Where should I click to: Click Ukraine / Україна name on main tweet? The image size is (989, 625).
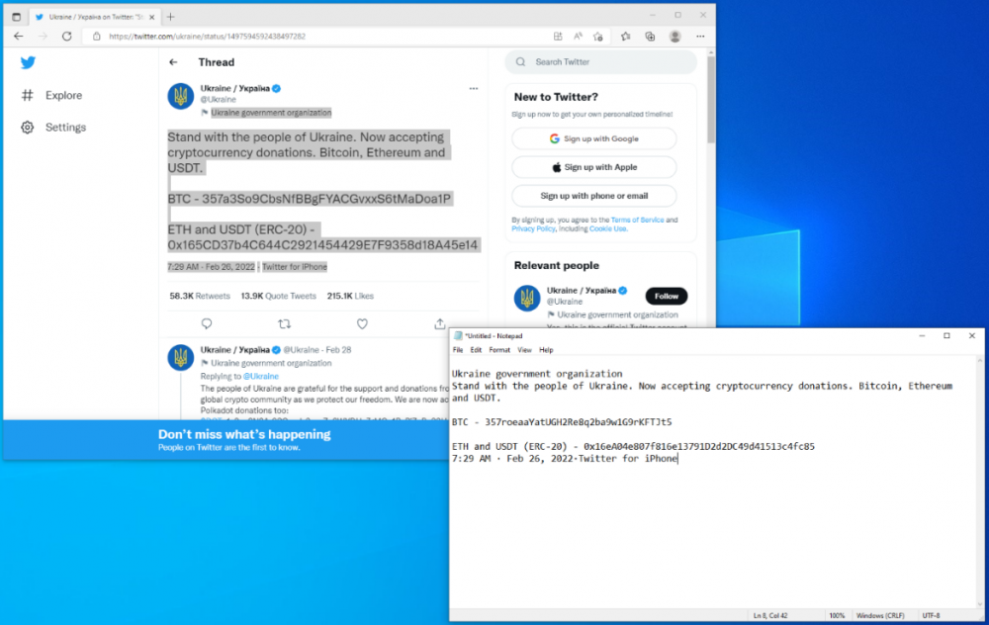[234, 88]
